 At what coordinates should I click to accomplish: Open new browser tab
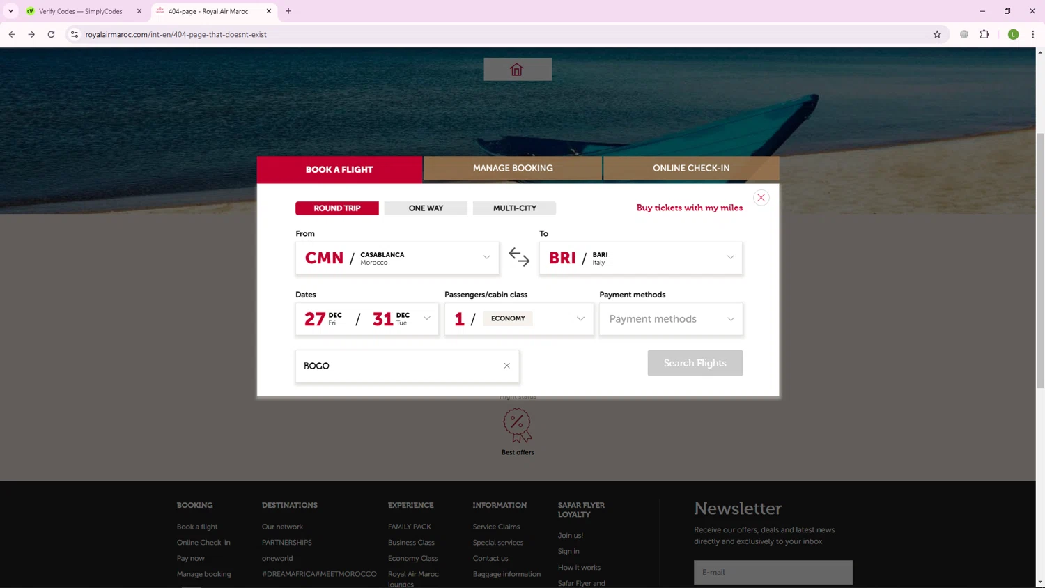coord(288,11)
